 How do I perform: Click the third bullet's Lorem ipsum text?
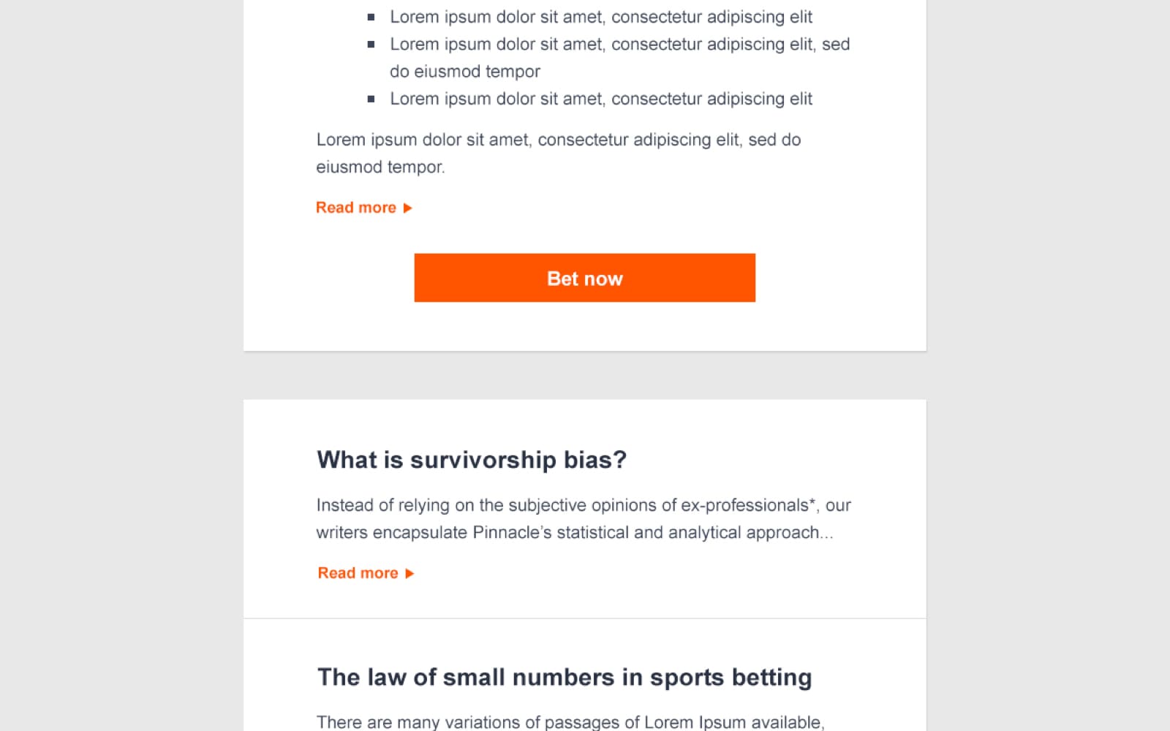tap(600, 99)
